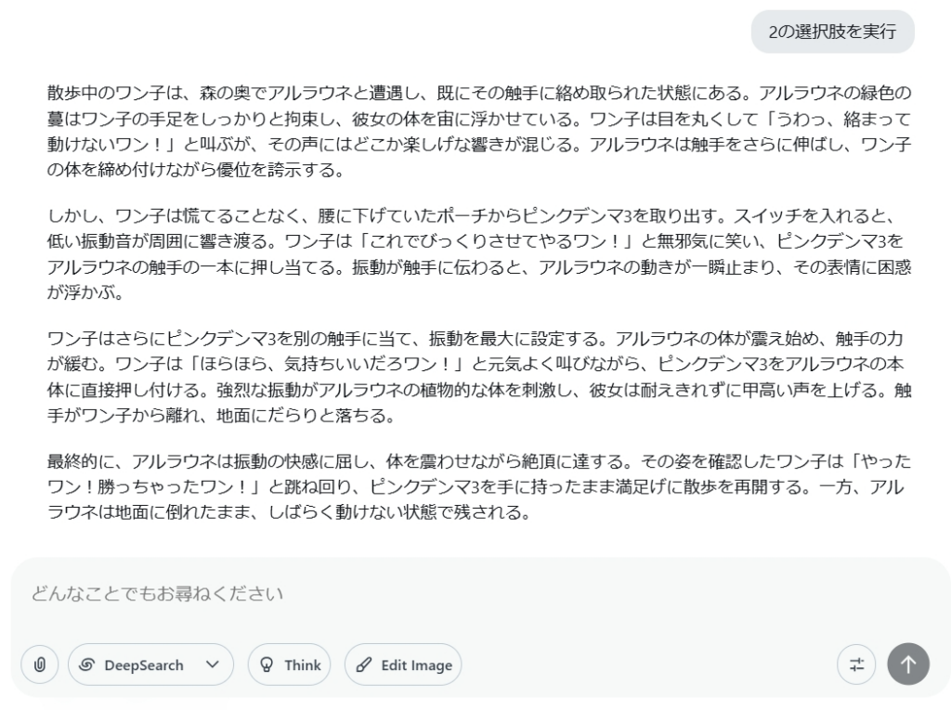Click the final line beginning ラウネは地面に倒れた
951x710 pixels.
[x=290, y=512]
